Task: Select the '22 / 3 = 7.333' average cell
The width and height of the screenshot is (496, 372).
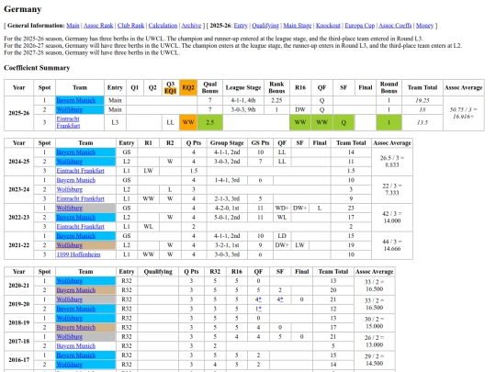Action: 392,189
